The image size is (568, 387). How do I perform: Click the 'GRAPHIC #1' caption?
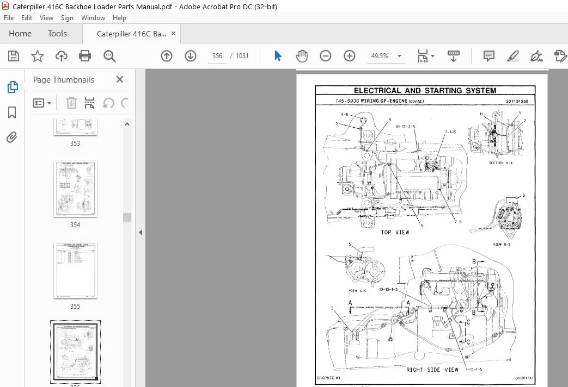(x=328, y=378)
